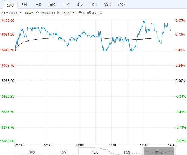The width and height of the screenshot is (187, 155).
Task: Click the 16003.75 price axis label
Action: (7, 65)
